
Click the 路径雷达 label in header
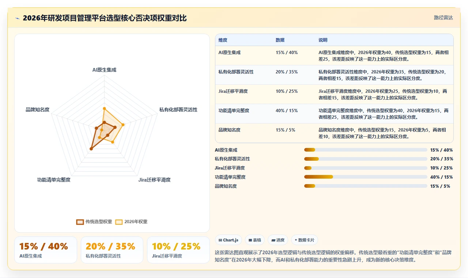tap(444, 18)
